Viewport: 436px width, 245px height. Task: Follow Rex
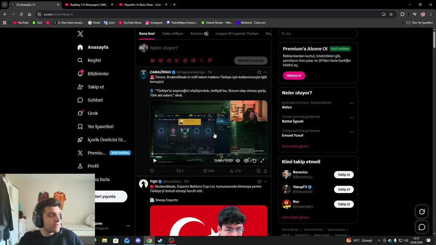tap(344, 204)
